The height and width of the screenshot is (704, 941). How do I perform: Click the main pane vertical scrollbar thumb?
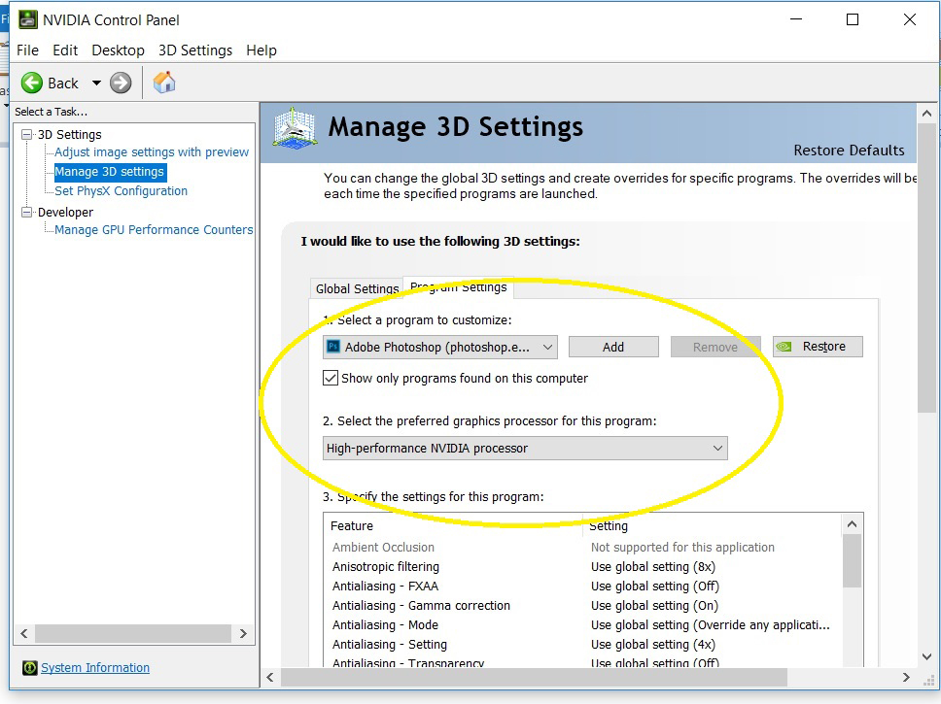point(926,268)
